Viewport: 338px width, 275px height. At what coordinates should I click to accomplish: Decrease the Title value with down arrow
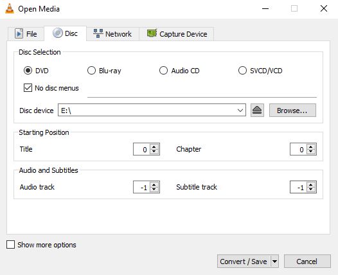[154, 152]
